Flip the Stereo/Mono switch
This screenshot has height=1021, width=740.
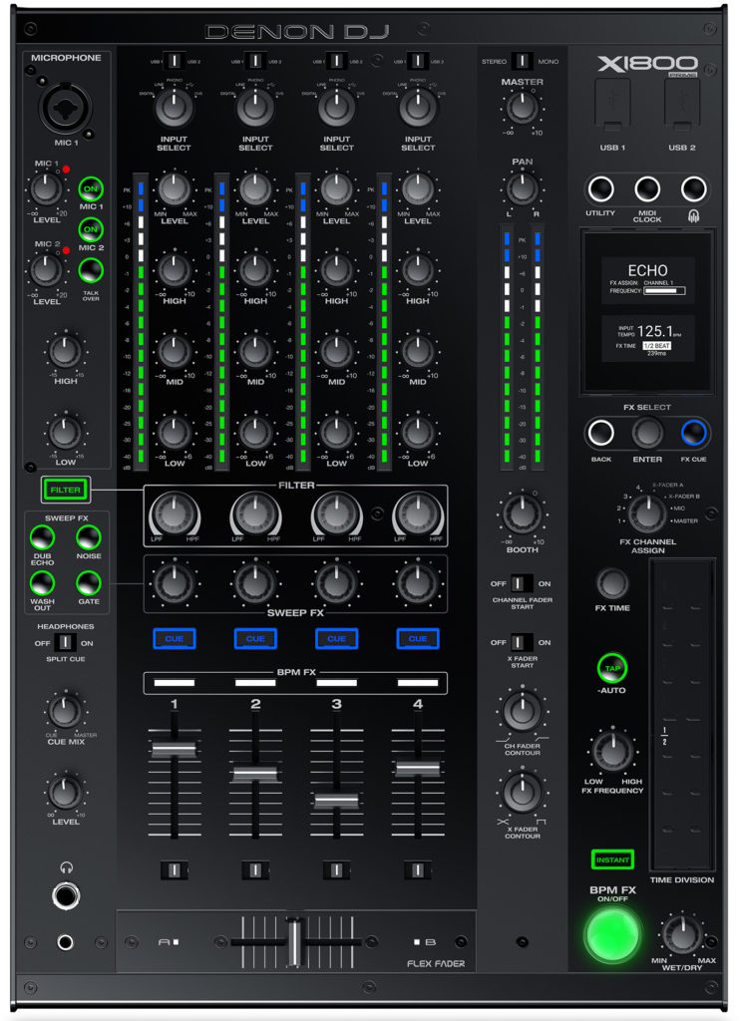tap(522, 61)
